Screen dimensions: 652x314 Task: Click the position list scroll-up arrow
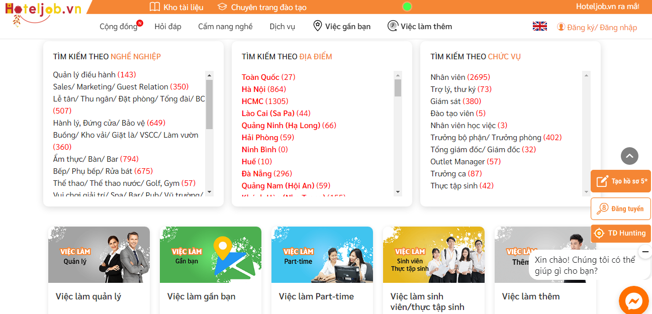(586, 75)
